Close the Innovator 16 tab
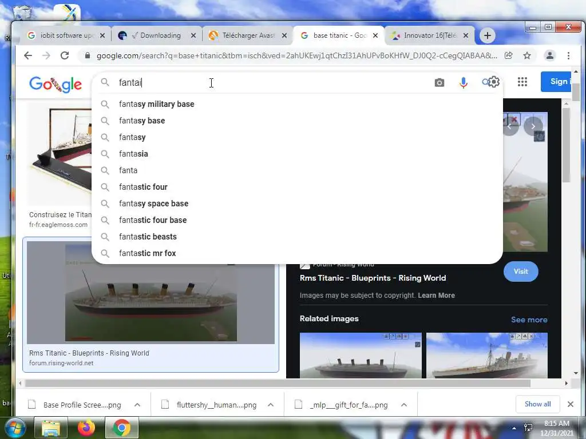The height and width of the screenshot is (439, 586). (x=466, y=35)
